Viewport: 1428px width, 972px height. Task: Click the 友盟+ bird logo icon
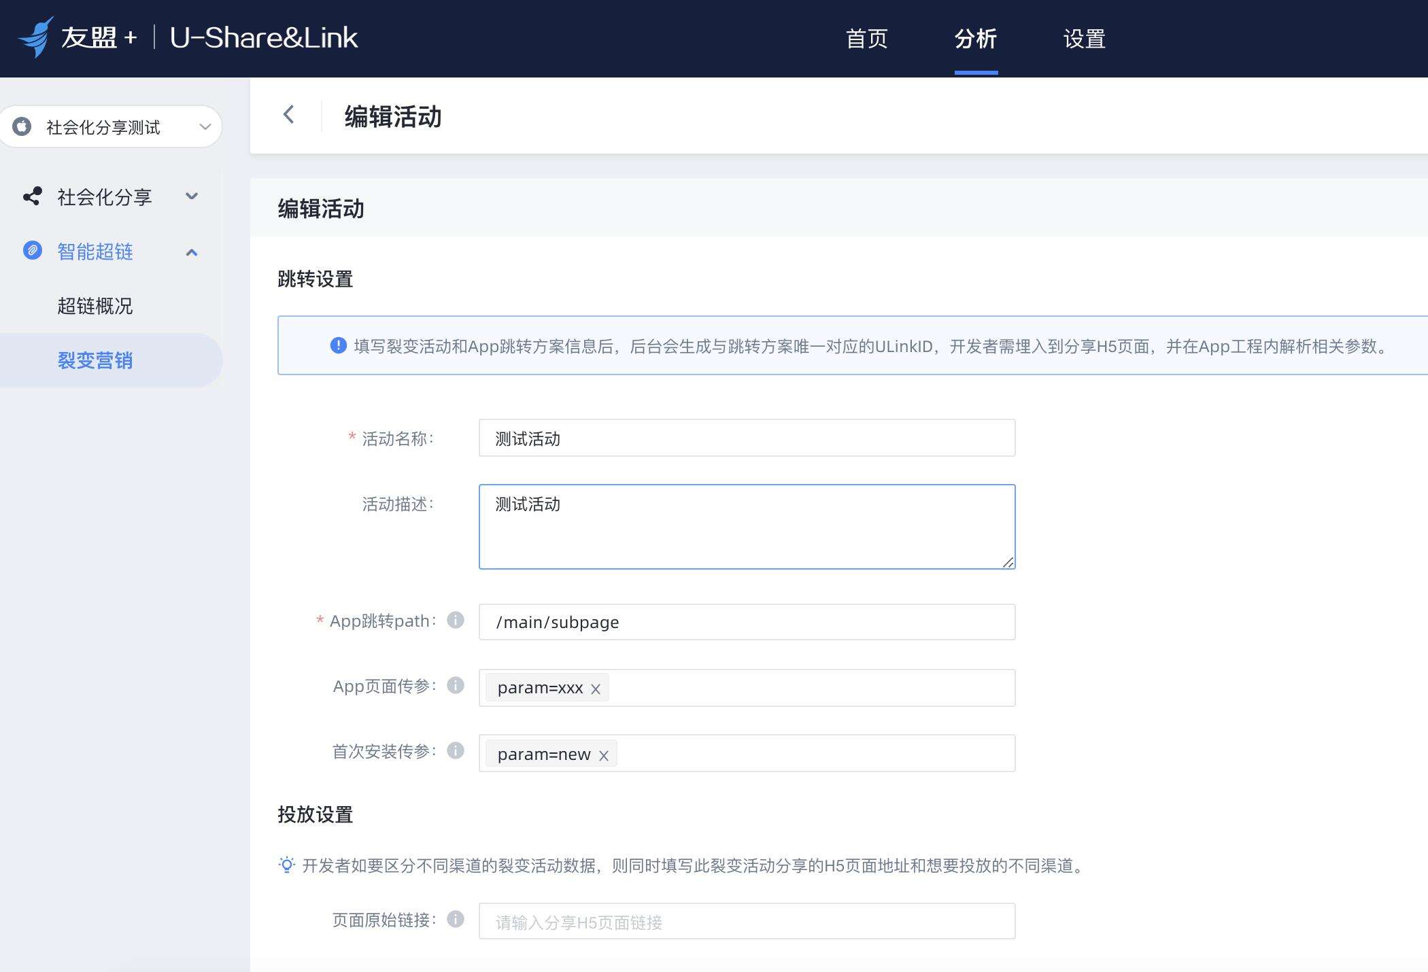(x=35, y=37)
